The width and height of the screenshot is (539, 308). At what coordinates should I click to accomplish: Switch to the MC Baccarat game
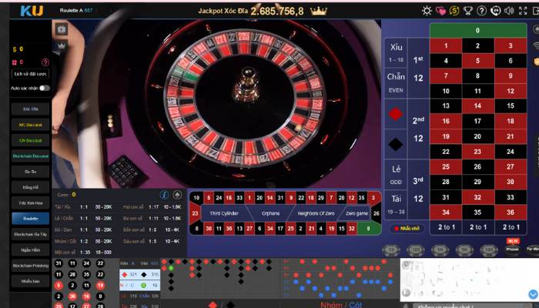click(x=30, y=125)
